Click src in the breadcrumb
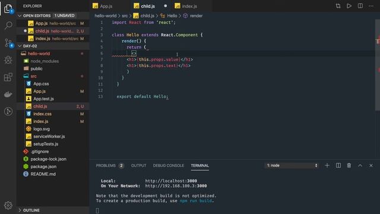380x214 pixels. pyautogui.click(x=125, y=16)
